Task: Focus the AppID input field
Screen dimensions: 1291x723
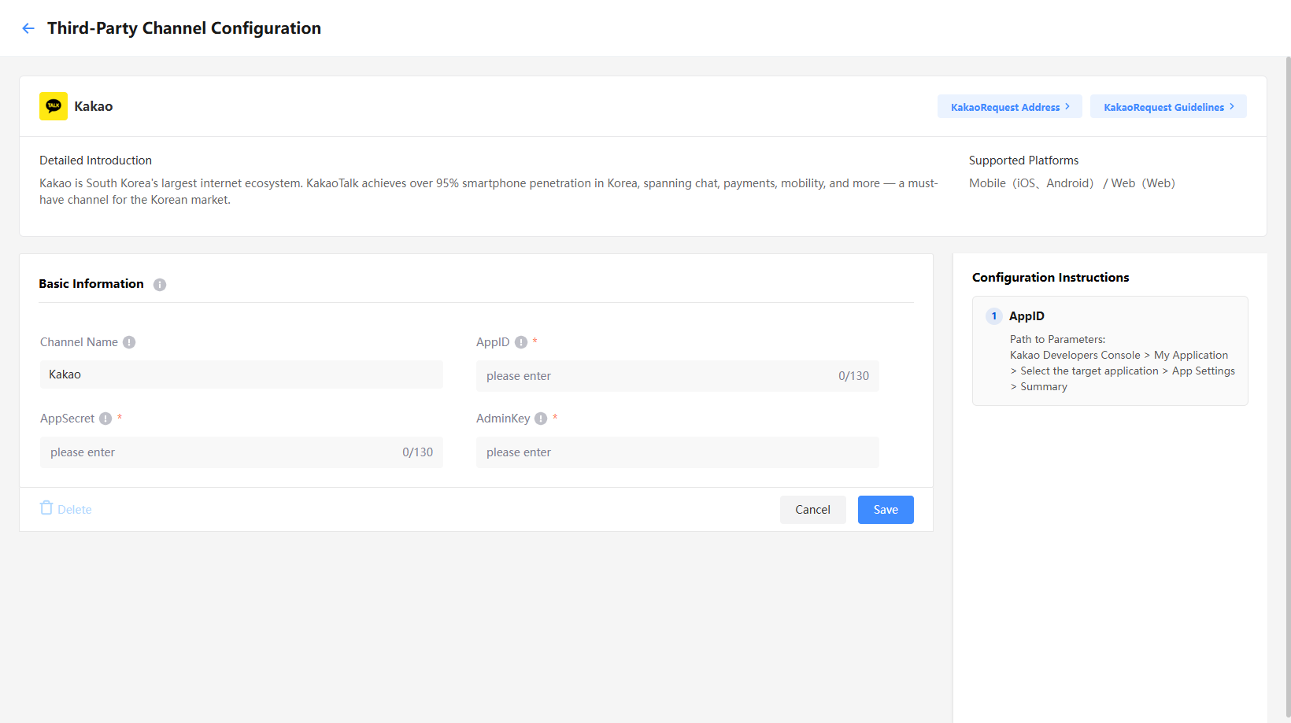Action: (678, 376)
